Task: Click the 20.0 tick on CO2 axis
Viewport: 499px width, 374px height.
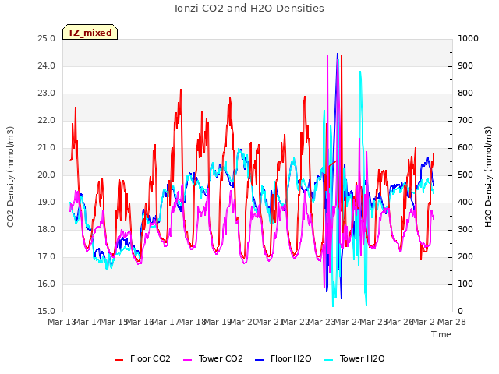Action: [47, 175]
